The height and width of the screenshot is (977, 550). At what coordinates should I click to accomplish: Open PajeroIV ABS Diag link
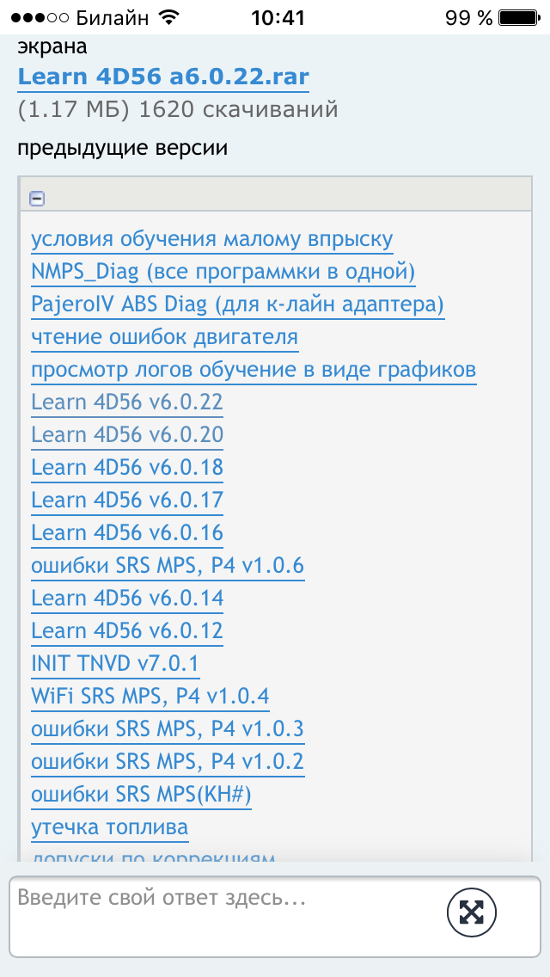[238, 304]
